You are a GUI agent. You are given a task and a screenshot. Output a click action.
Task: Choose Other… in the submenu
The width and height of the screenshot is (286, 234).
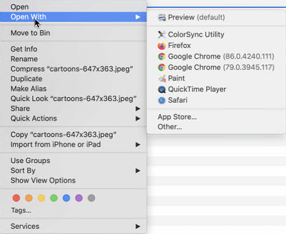(x=216, y=127)
